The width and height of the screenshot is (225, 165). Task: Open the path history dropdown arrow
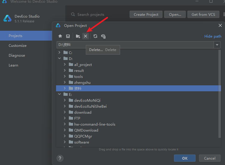click(x=217, y=45)
